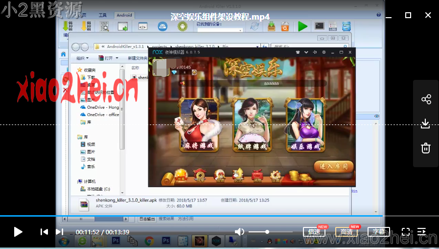Switch to the 工具 ribbon tab

tap(102, 15)
